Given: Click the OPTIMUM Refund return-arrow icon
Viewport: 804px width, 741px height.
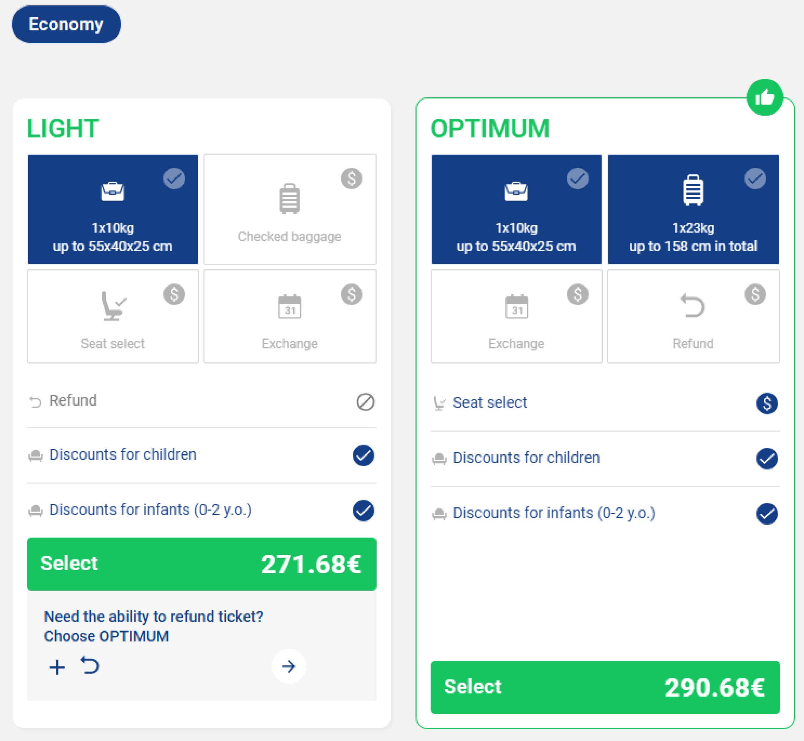Looking at the screenshot, I should click(693, 306).
